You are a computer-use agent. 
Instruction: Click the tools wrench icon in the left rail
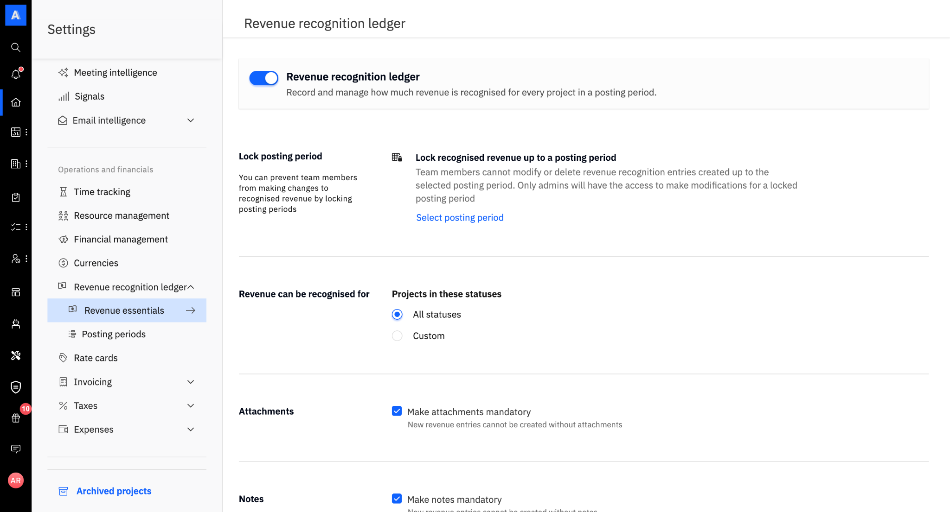point(16,355)
